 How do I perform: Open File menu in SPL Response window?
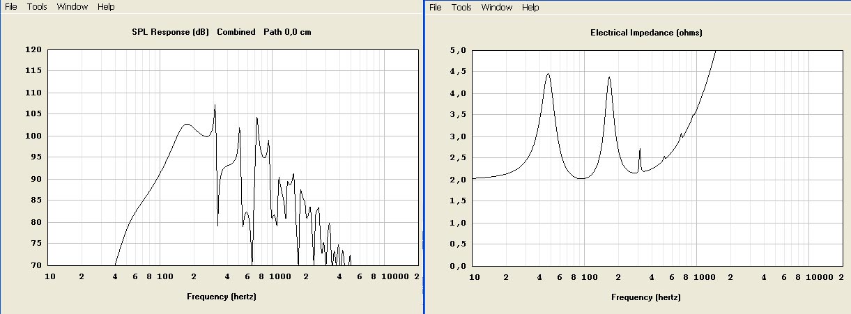coord(11,7)
